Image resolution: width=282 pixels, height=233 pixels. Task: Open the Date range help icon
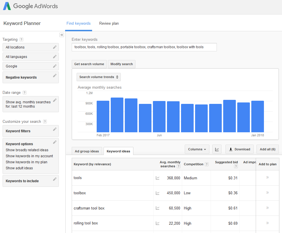pos(25,92)
